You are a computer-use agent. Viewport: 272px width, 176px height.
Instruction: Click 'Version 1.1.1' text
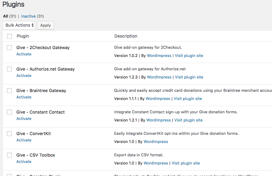point(125,99)
